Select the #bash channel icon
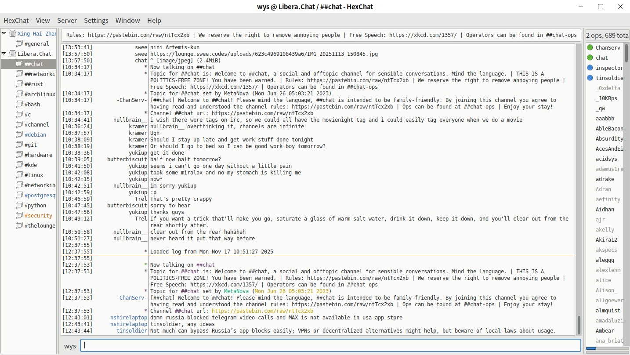 19,104
